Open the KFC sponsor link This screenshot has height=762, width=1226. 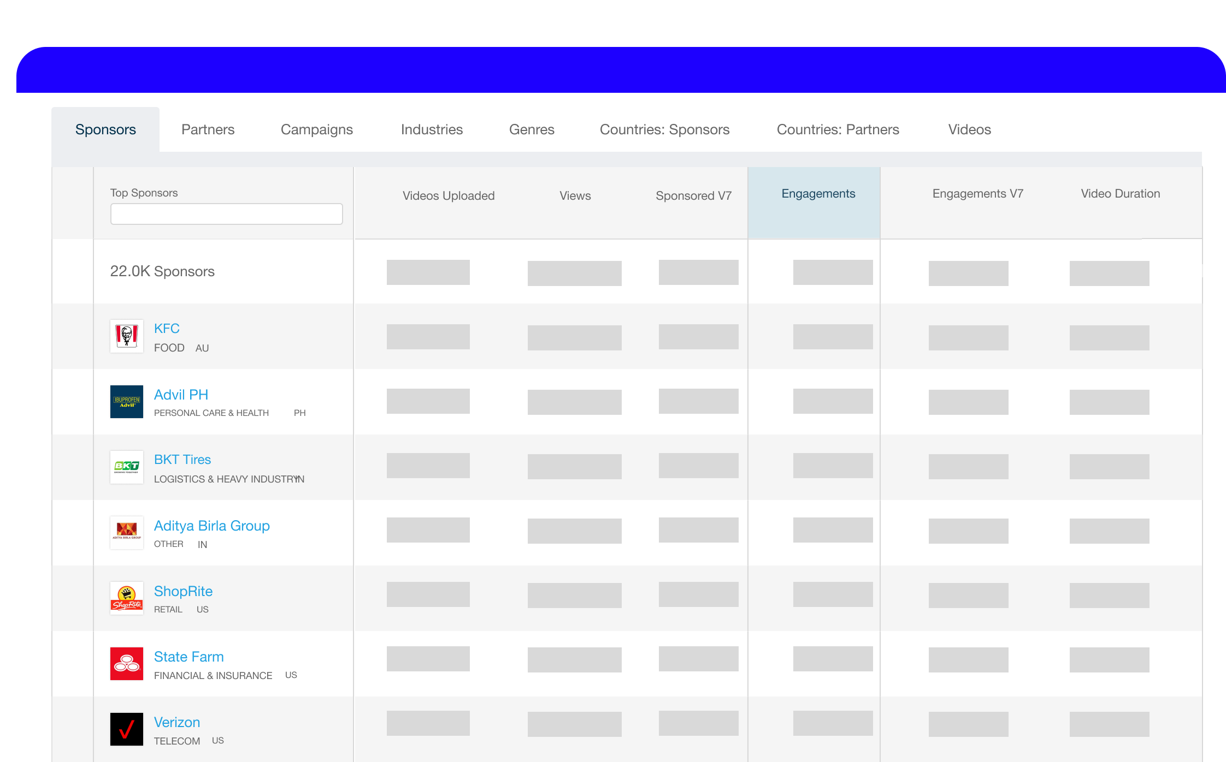[167, 329]
